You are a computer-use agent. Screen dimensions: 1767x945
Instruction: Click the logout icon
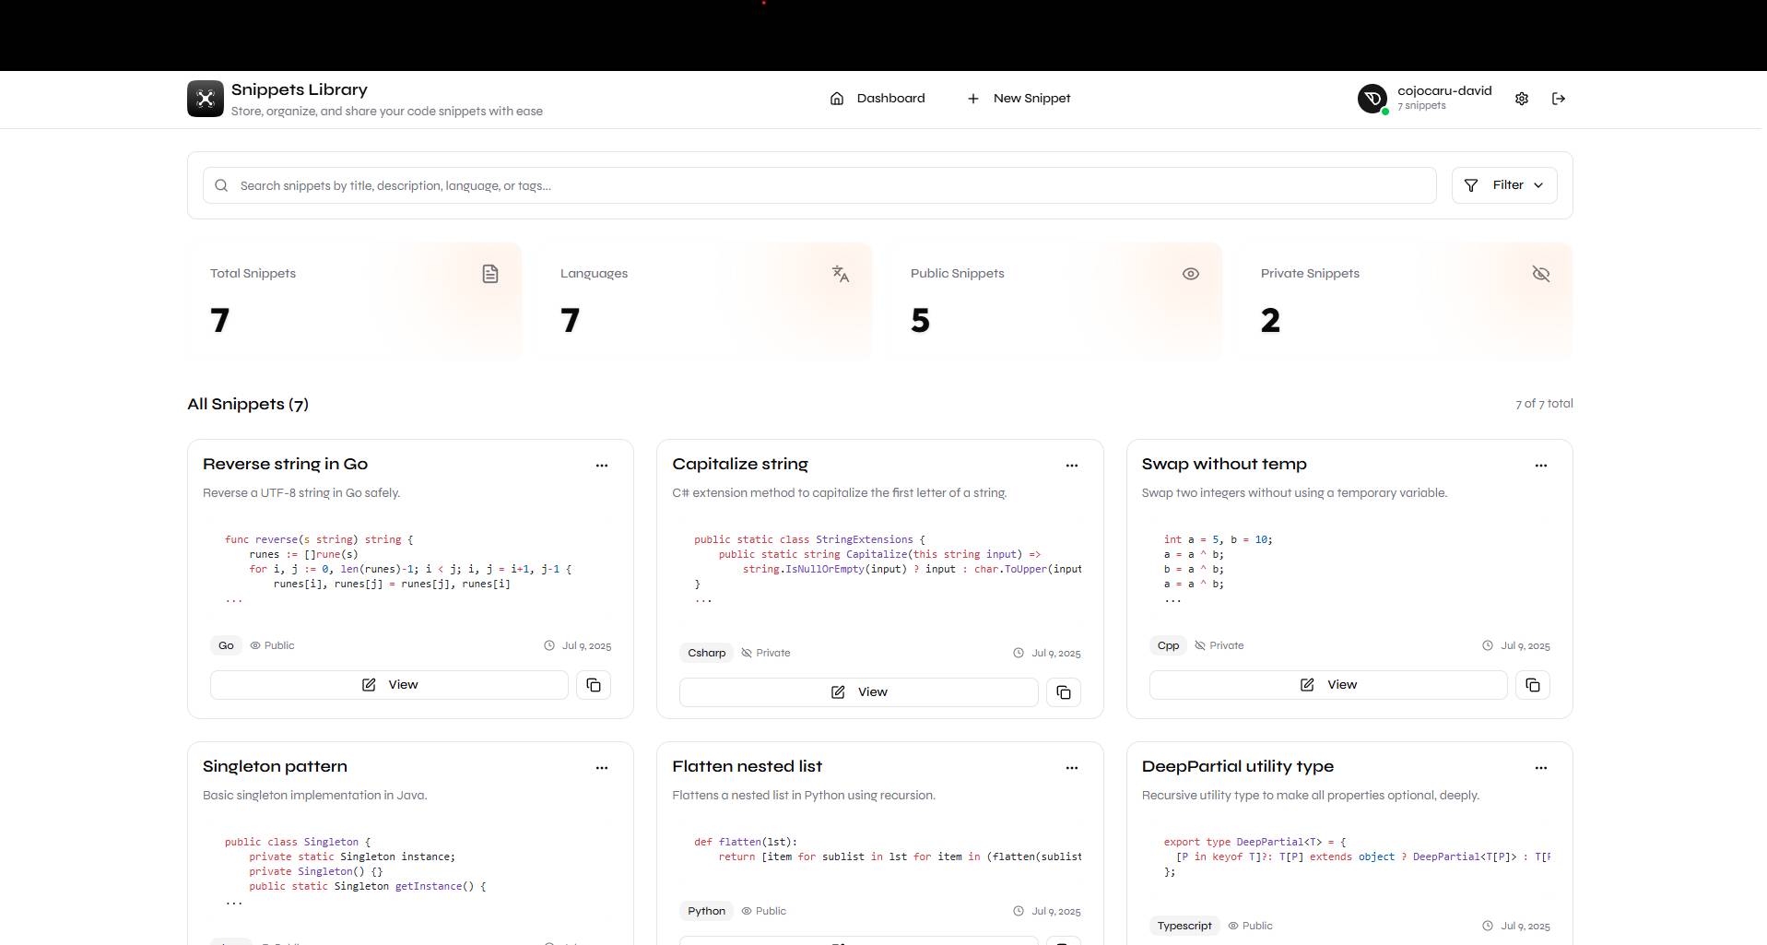click(x=1558, y=99)
